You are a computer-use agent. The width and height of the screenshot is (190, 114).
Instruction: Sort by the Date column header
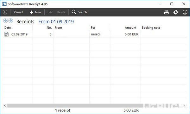(8, 28)
